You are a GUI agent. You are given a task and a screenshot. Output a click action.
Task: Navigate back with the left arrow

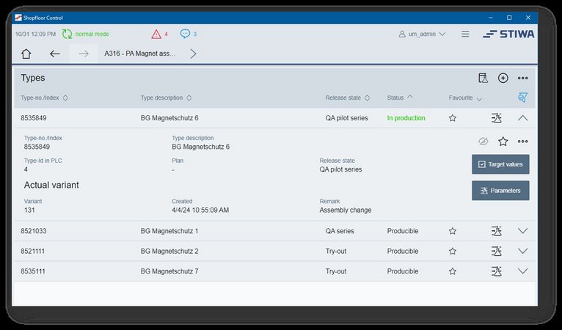pos(55,54)
